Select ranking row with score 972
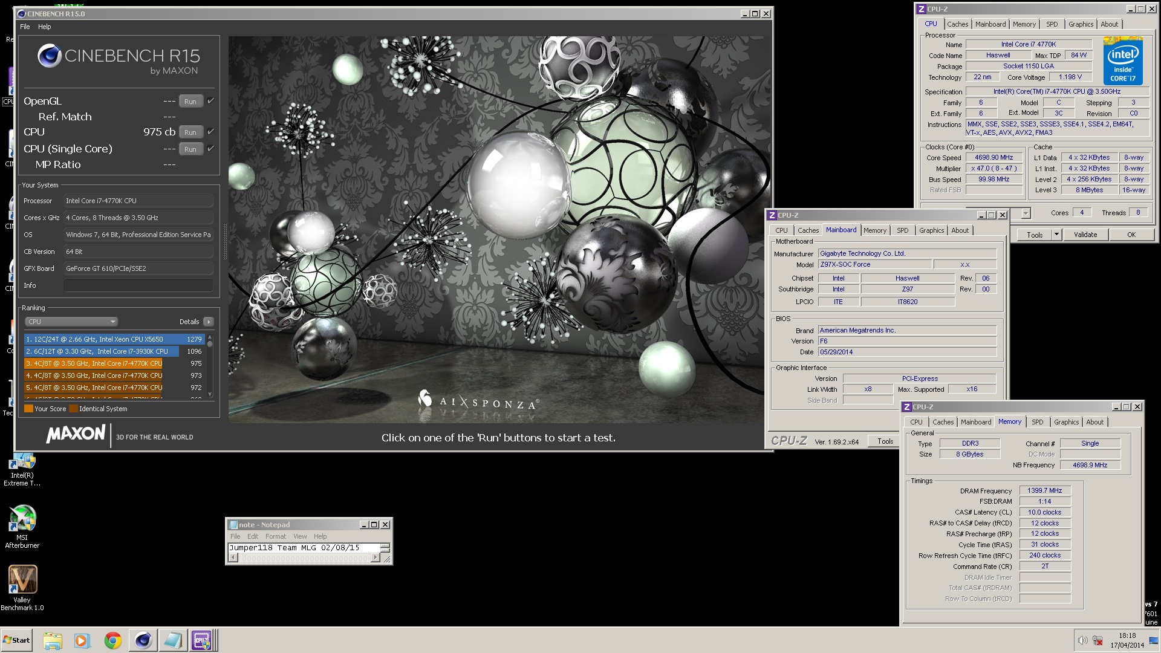The image size is (1161, 653). [x=114, y=388]
